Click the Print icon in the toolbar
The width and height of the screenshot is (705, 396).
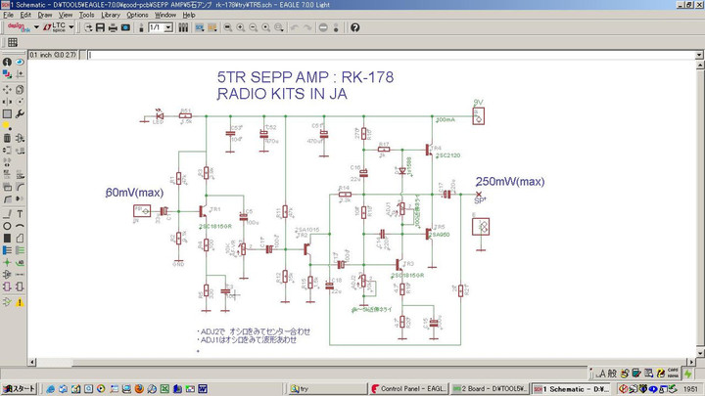click(113, 27)
